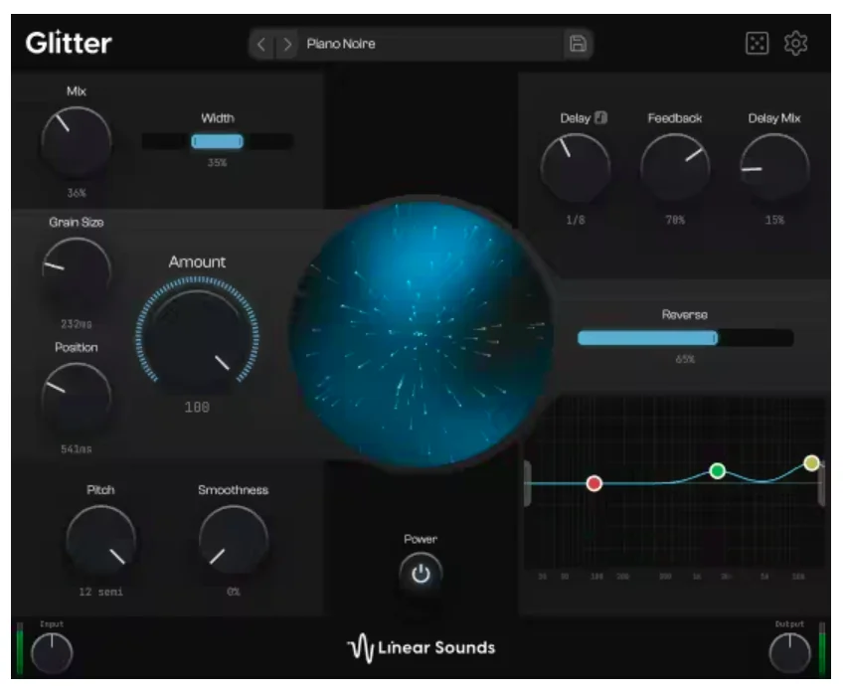Click the Amount value 100
The height and width of the screenshot is (694, 845).
coord(197,408)
